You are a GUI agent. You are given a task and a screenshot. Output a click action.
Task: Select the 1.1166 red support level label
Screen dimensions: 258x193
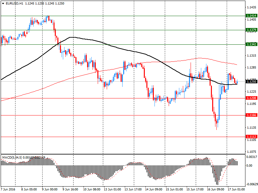point(251,115)
